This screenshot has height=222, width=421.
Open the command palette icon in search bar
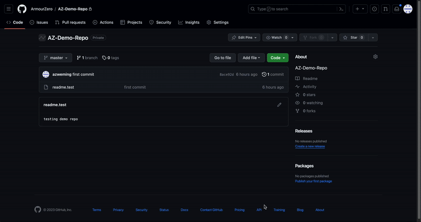341,9
